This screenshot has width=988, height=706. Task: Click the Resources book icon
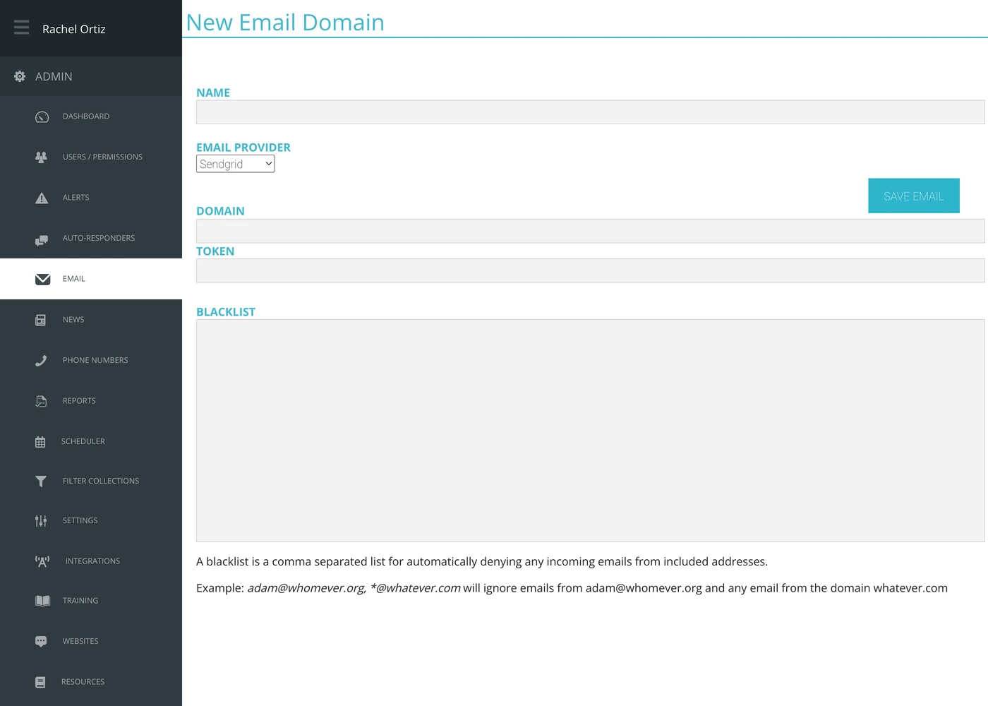[x=40, y=682]
